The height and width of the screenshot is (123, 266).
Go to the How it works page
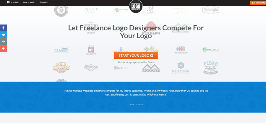(29, 2)
